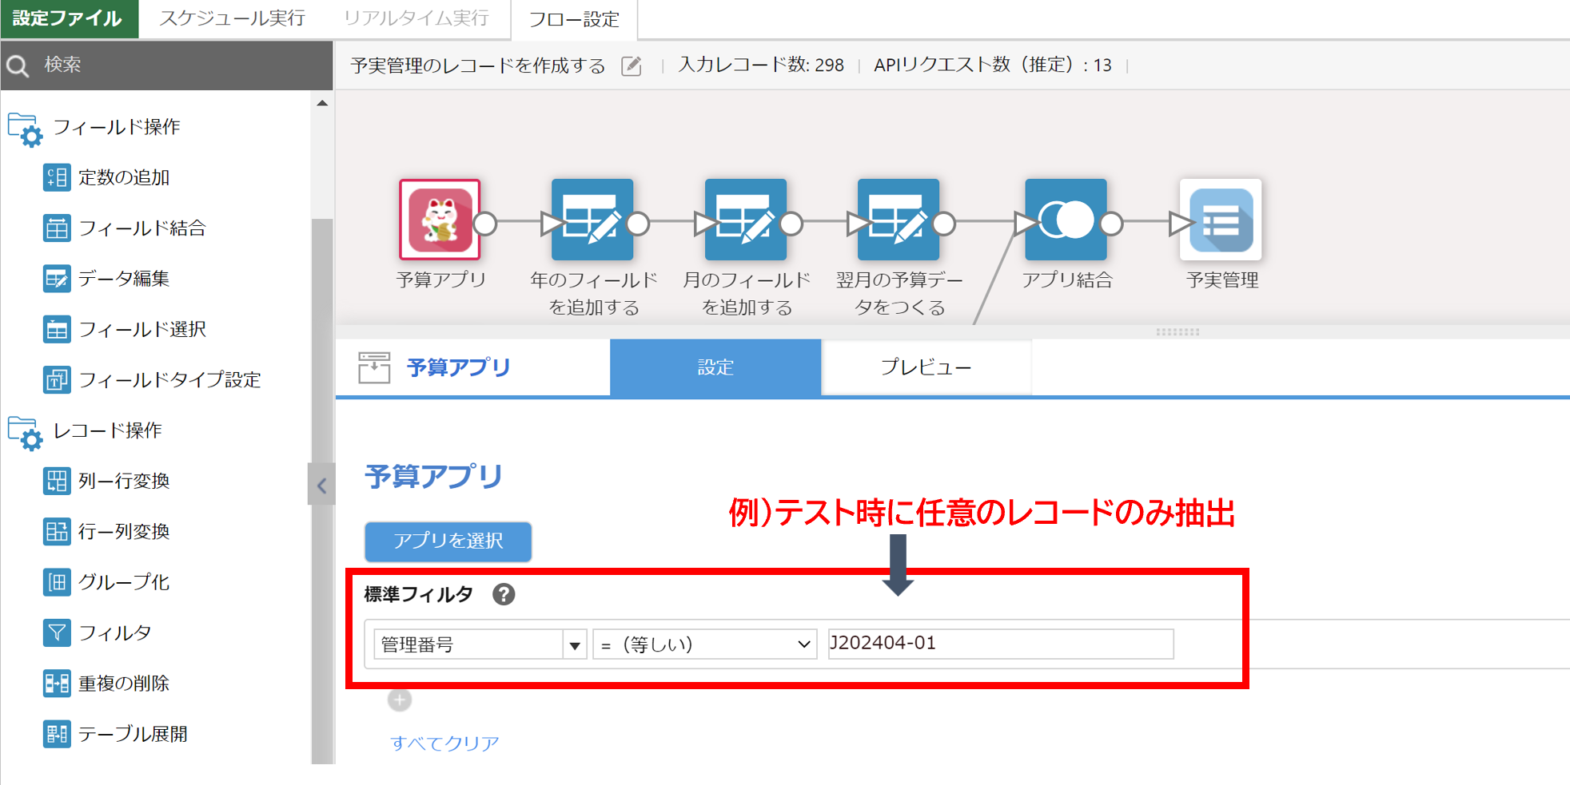Select the フィールド選択 tool icon
The height and width of the screenshot is (785, 1570).
[55, 329]
